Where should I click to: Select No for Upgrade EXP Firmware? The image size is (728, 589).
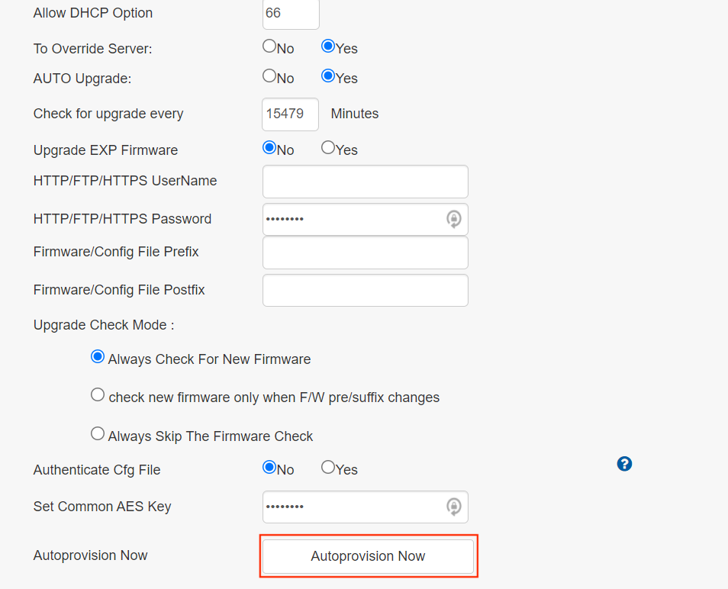tap(269, 148)
